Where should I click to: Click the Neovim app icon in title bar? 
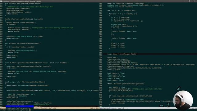point(1,1)
